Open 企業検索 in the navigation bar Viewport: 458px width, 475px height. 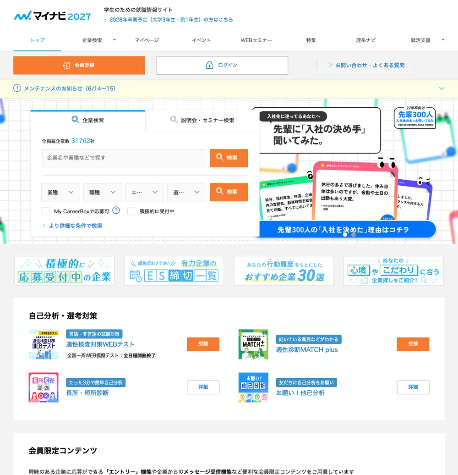(x=92, y=40)
